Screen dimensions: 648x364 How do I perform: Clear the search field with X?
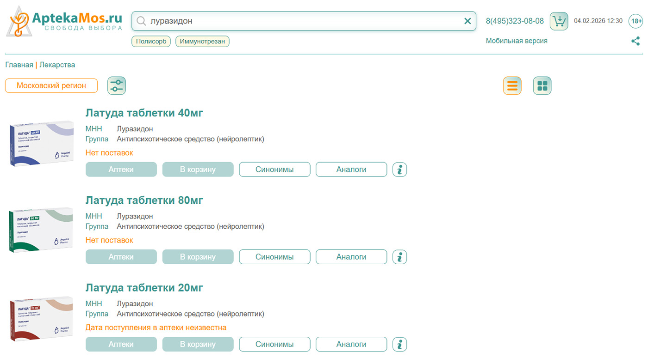[467, 21]
